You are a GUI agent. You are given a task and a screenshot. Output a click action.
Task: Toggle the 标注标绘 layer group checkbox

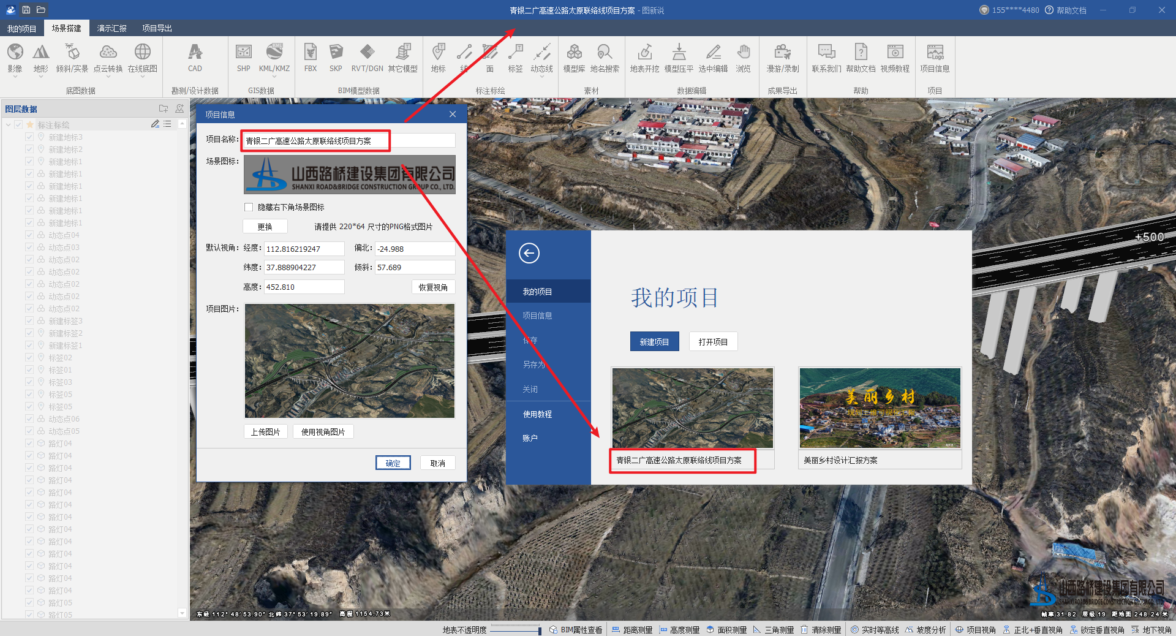(x=18, y=125)
